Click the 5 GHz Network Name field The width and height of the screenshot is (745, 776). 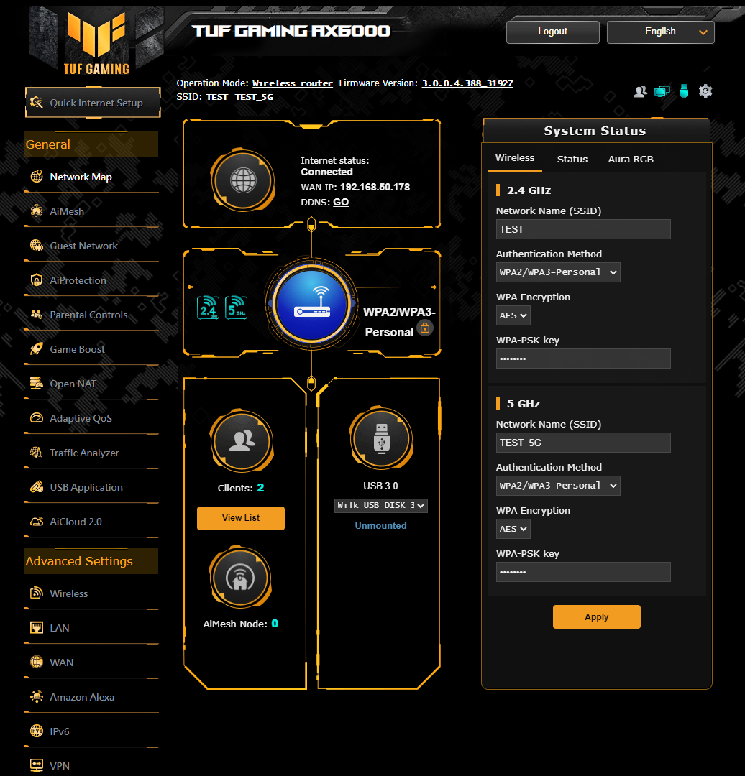pyautogui.click(x=583, y=443)
